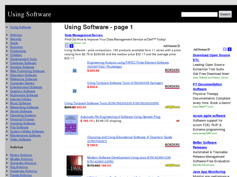Open the Reference Software category link
237x177 pixels.
click(23, 79)
